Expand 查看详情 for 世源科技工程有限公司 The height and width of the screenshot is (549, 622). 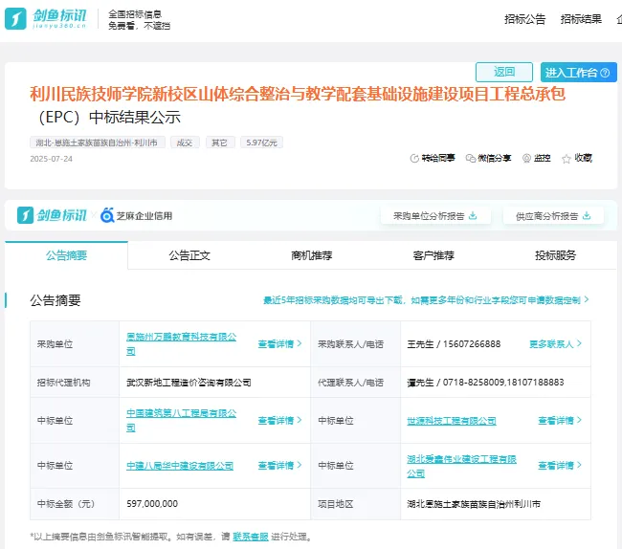(560, 420)
